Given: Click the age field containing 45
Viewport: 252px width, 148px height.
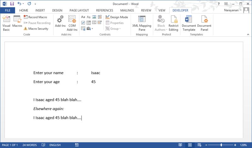Looking at the screenshot, I should pos(93,82).
